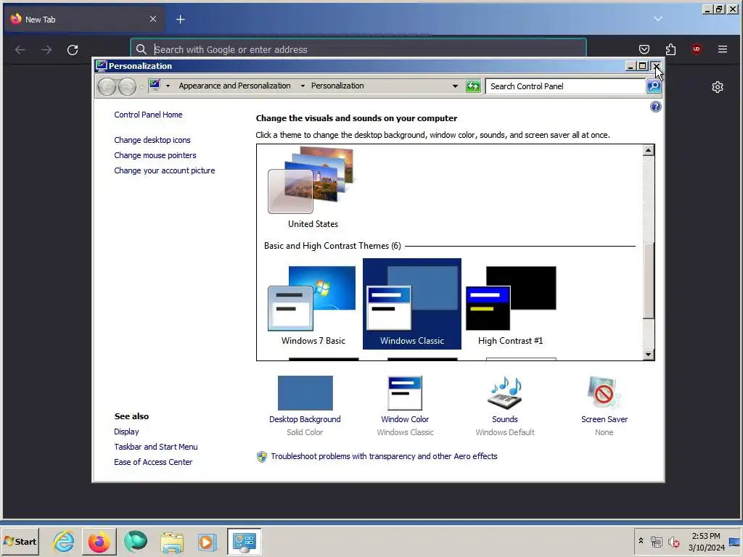This screenshot has height=557, width=743.
Task: Select the High Contrast #1 theme
Action: click(510, 304)
